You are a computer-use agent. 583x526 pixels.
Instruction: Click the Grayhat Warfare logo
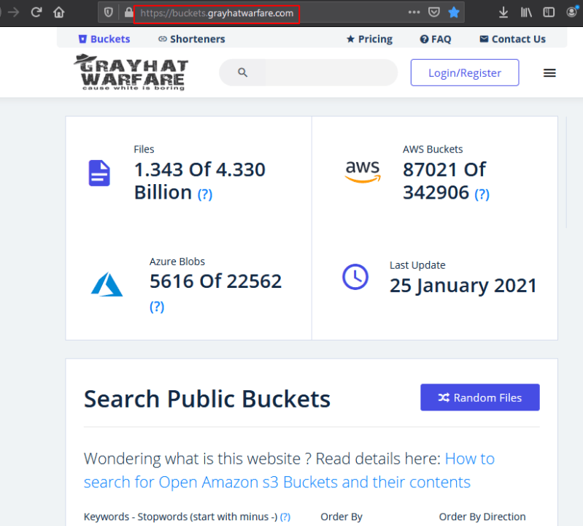point(131,72)
